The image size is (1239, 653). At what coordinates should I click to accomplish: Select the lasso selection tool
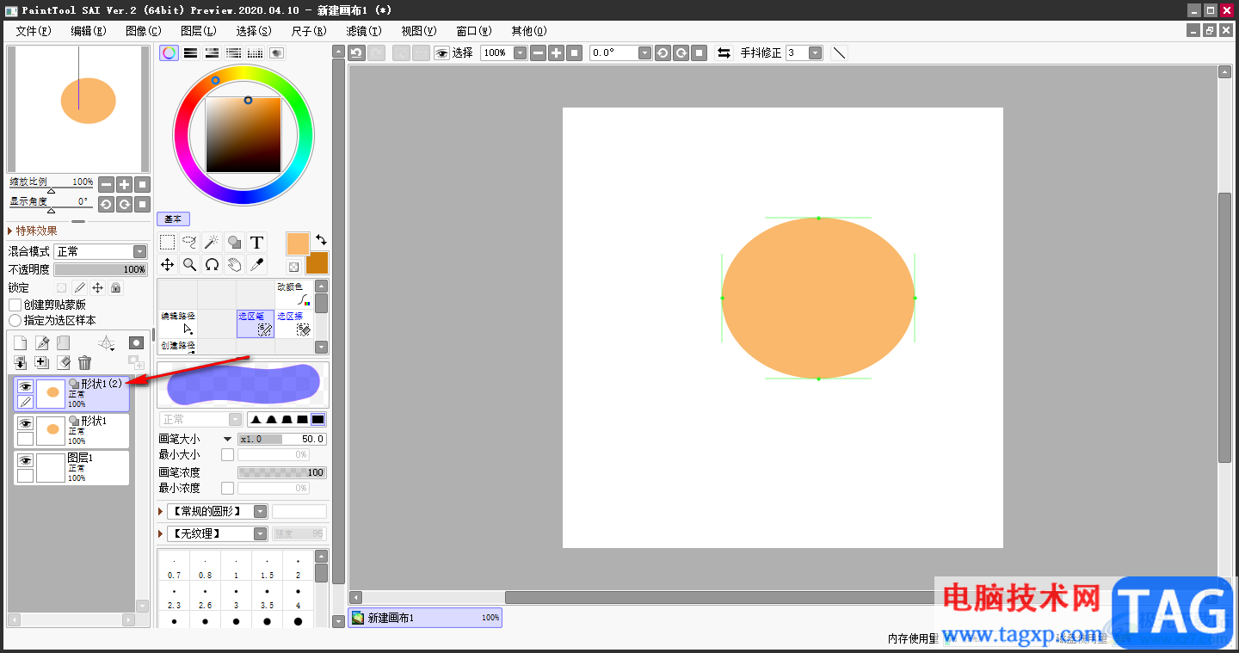[190, 243]
